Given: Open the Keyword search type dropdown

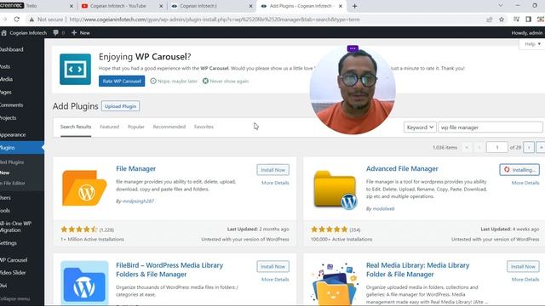Looking at the screenshot, I should click(x=420, y=127).
